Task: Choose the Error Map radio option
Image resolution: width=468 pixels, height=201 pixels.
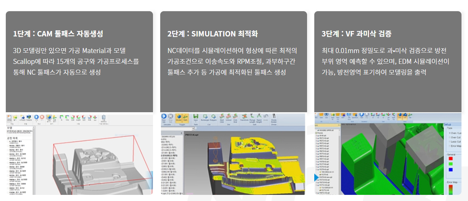Action: 450,146
